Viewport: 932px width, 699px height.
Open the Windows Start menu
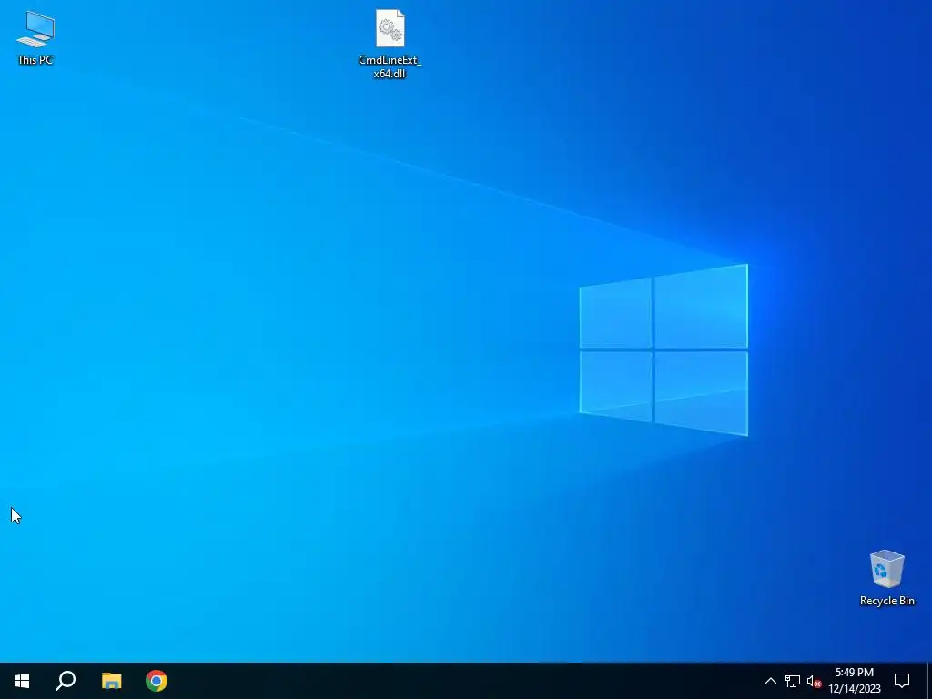22,681
